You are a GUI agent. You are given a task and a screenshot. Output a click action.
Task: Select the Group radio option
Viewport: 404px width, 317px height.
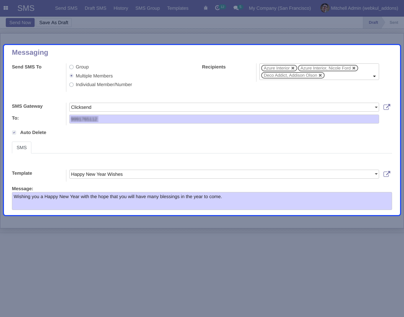(71, 67)
